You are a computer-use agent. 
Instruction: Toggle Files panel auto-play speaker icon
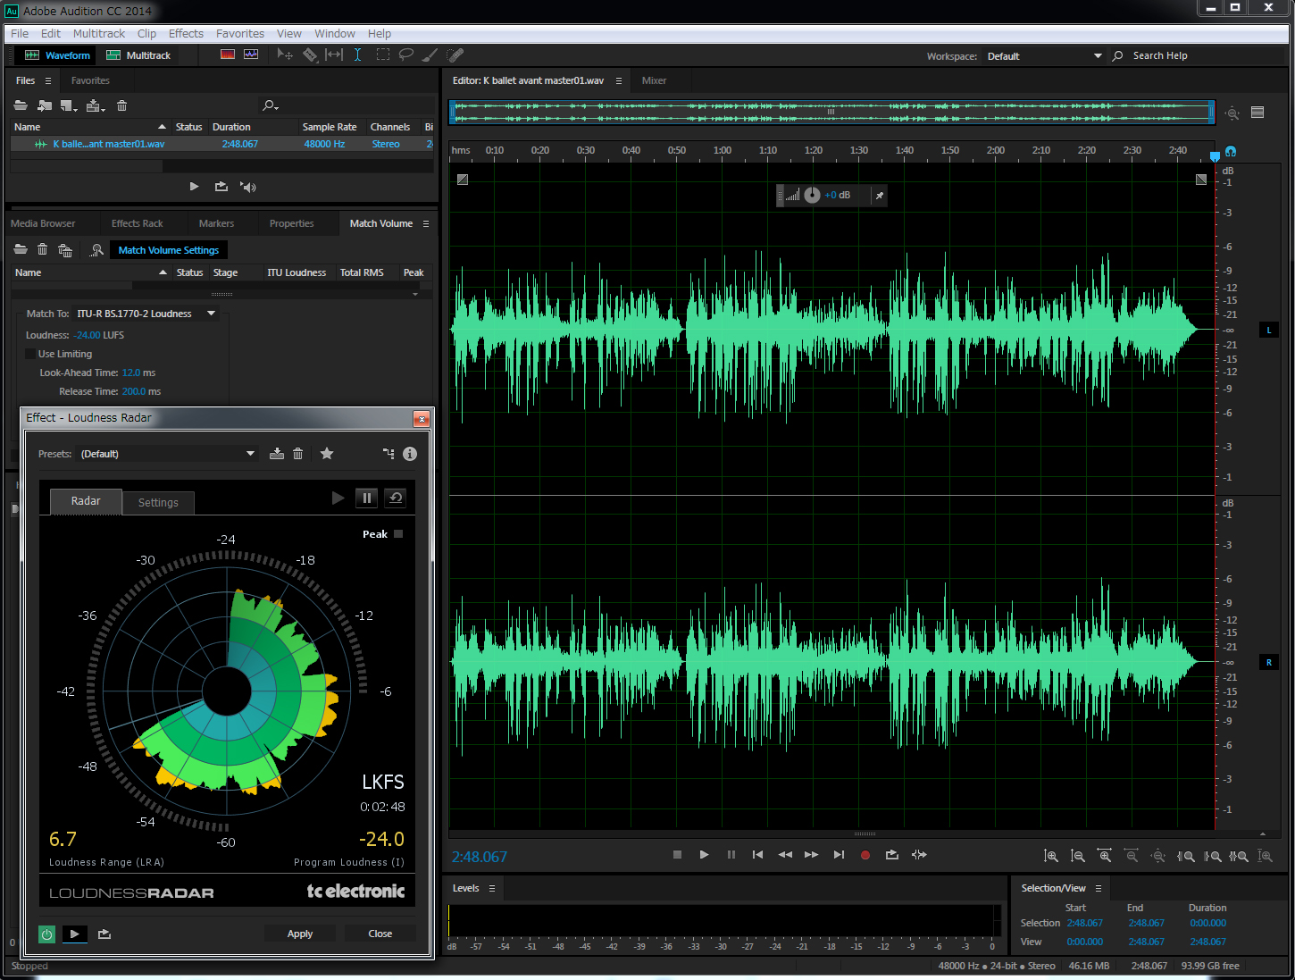coord(248,187)
